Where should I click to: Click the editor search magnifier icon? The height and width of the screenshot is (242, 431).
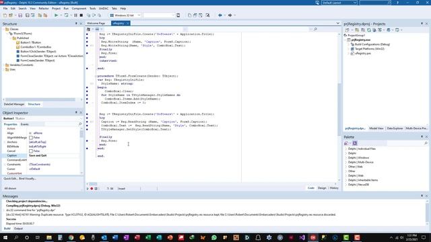pos(315,29)
